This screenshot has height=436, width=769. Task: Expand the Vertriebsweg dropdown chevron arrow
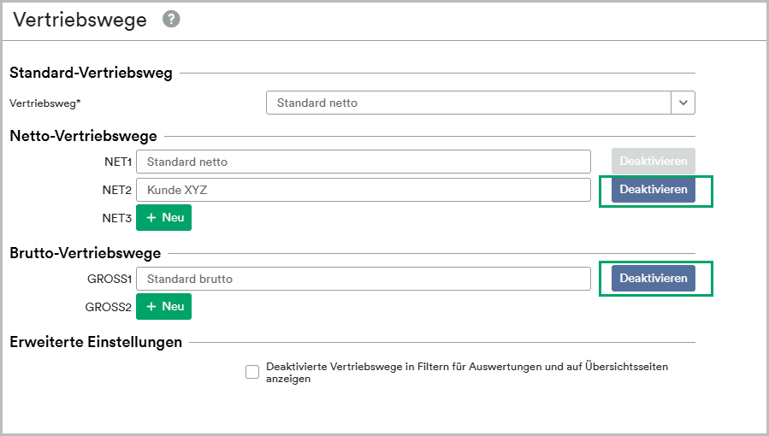(x=683, y=103)
